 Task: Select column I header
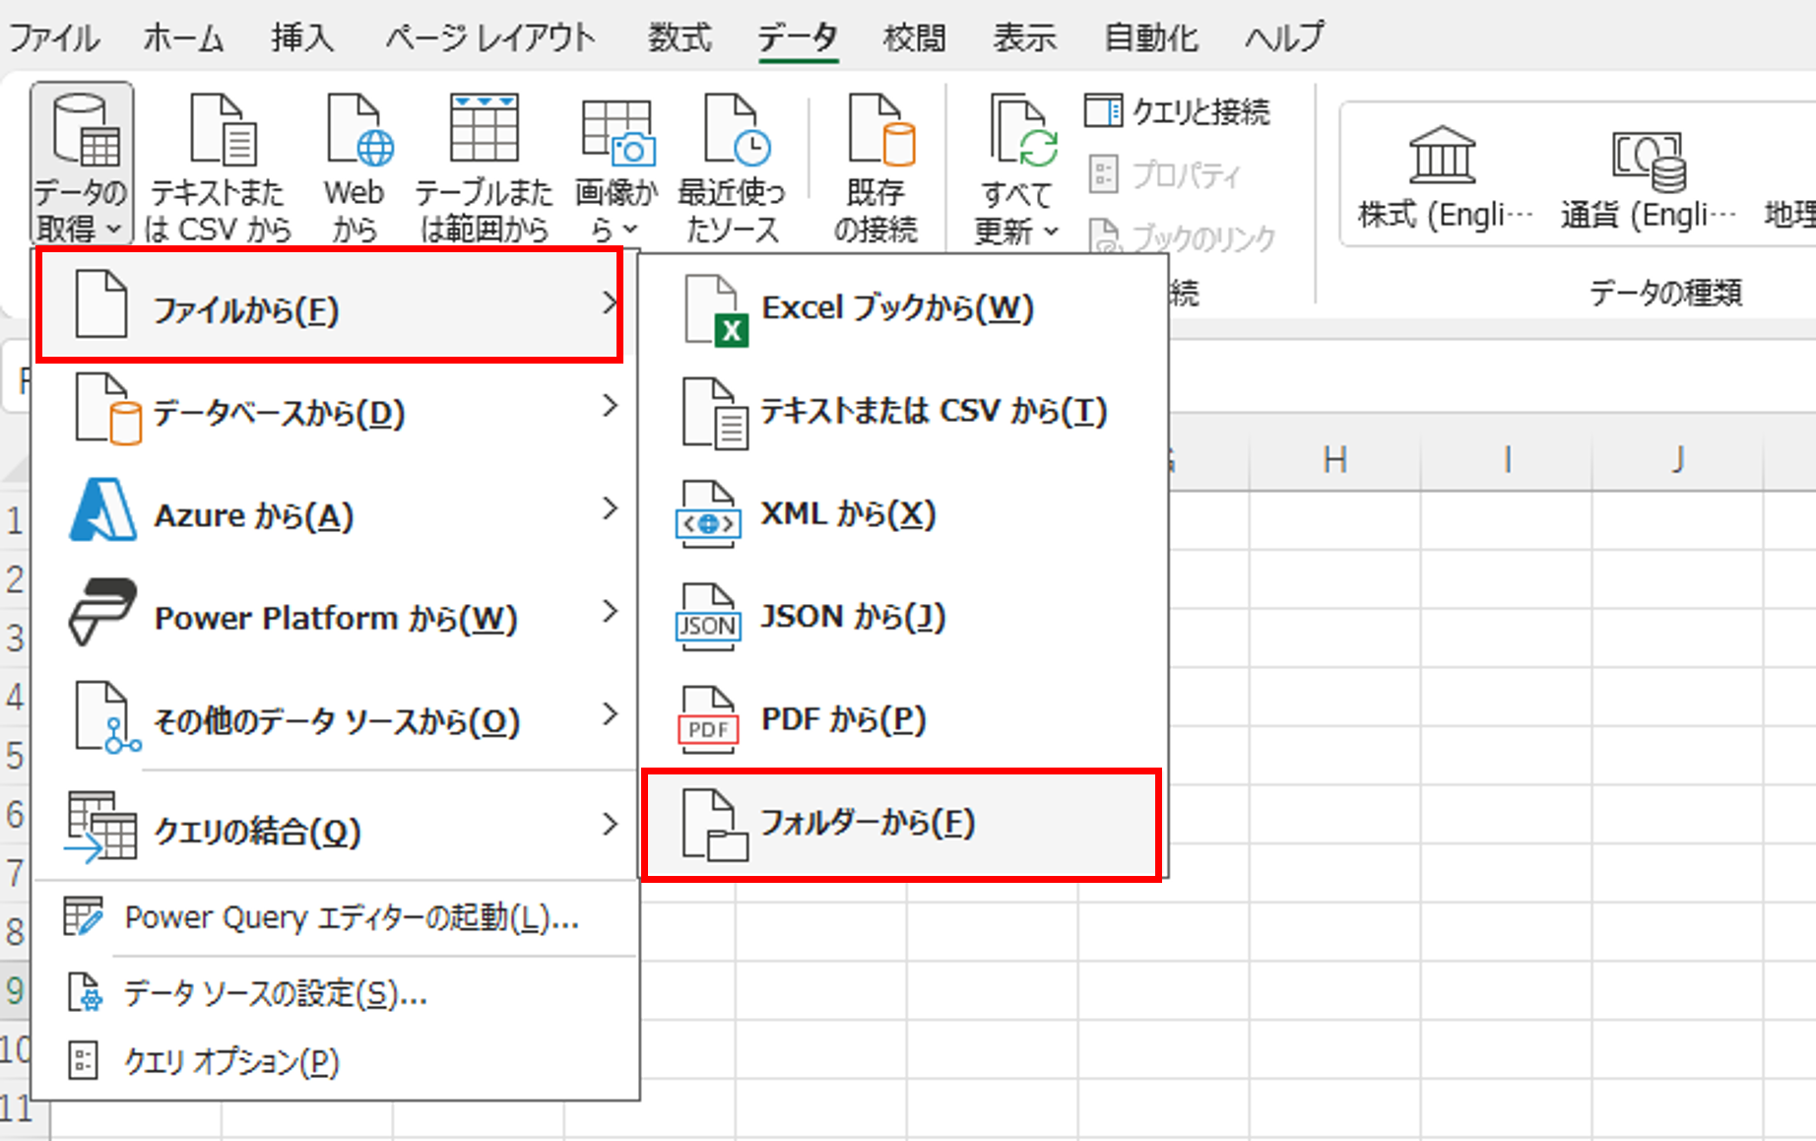tap(1507, 459)
